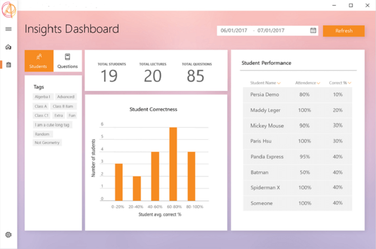Image resolution: width=376 pixels, height=249 pixels.
Task: Click the calendar icon in date field
Action: coord(313,30)
